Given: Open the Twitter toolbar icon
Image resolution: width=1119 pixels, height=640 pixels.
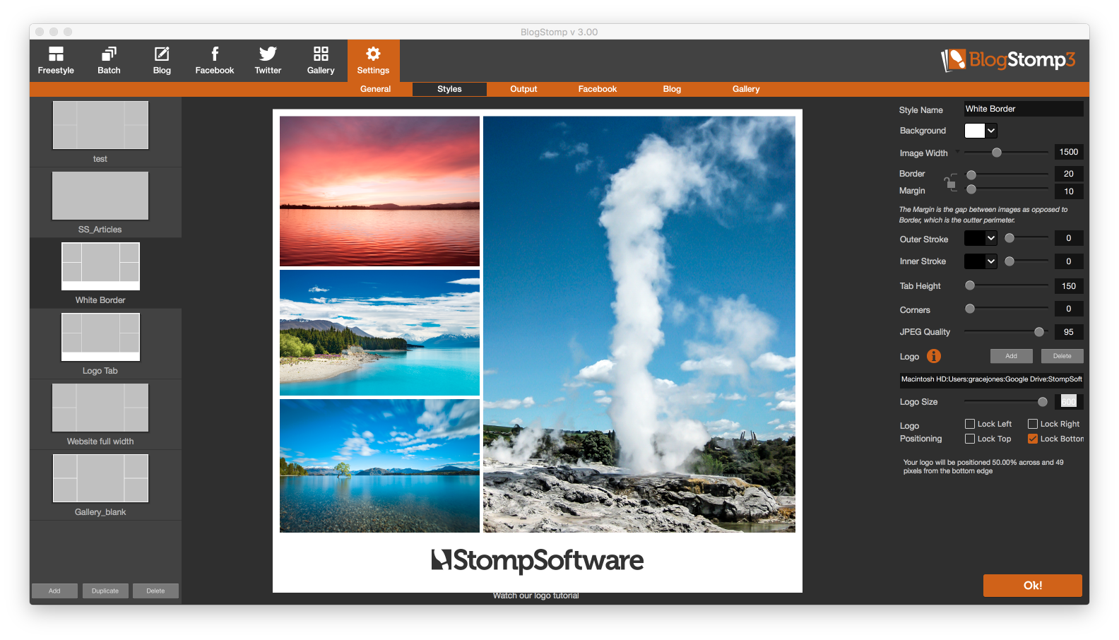Looking at the screenshot, I should click(x=268, y=61).
